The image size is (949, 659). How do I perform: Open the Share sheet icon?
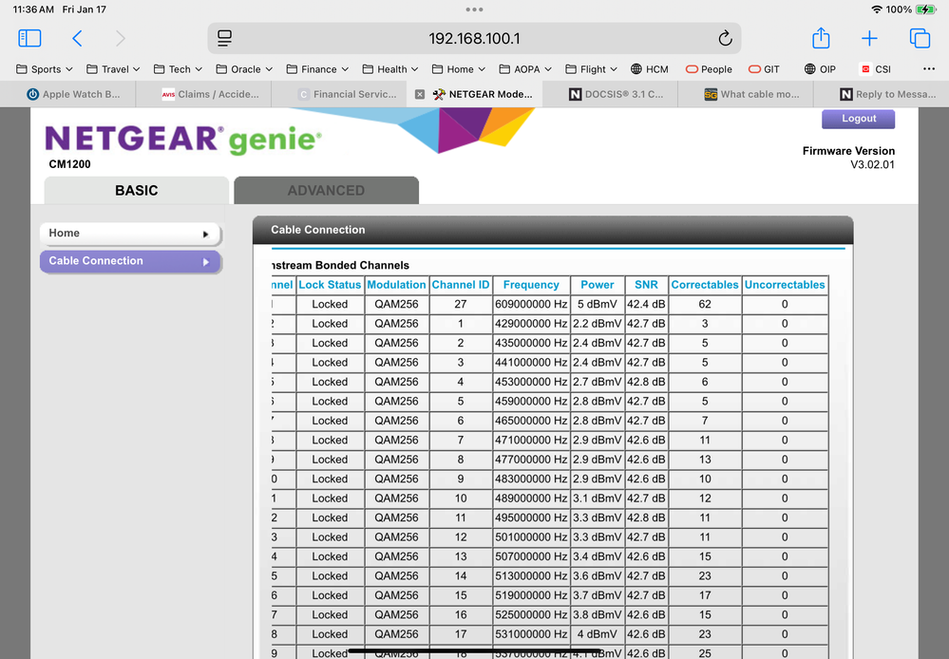pos(821,38)
